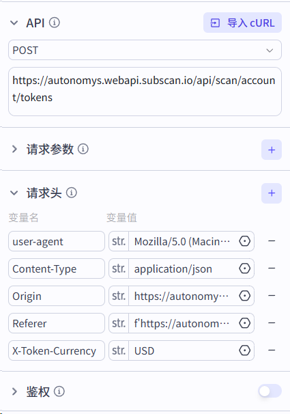Open the POST method dropdown
290x414 pixels.
(145, 50)
